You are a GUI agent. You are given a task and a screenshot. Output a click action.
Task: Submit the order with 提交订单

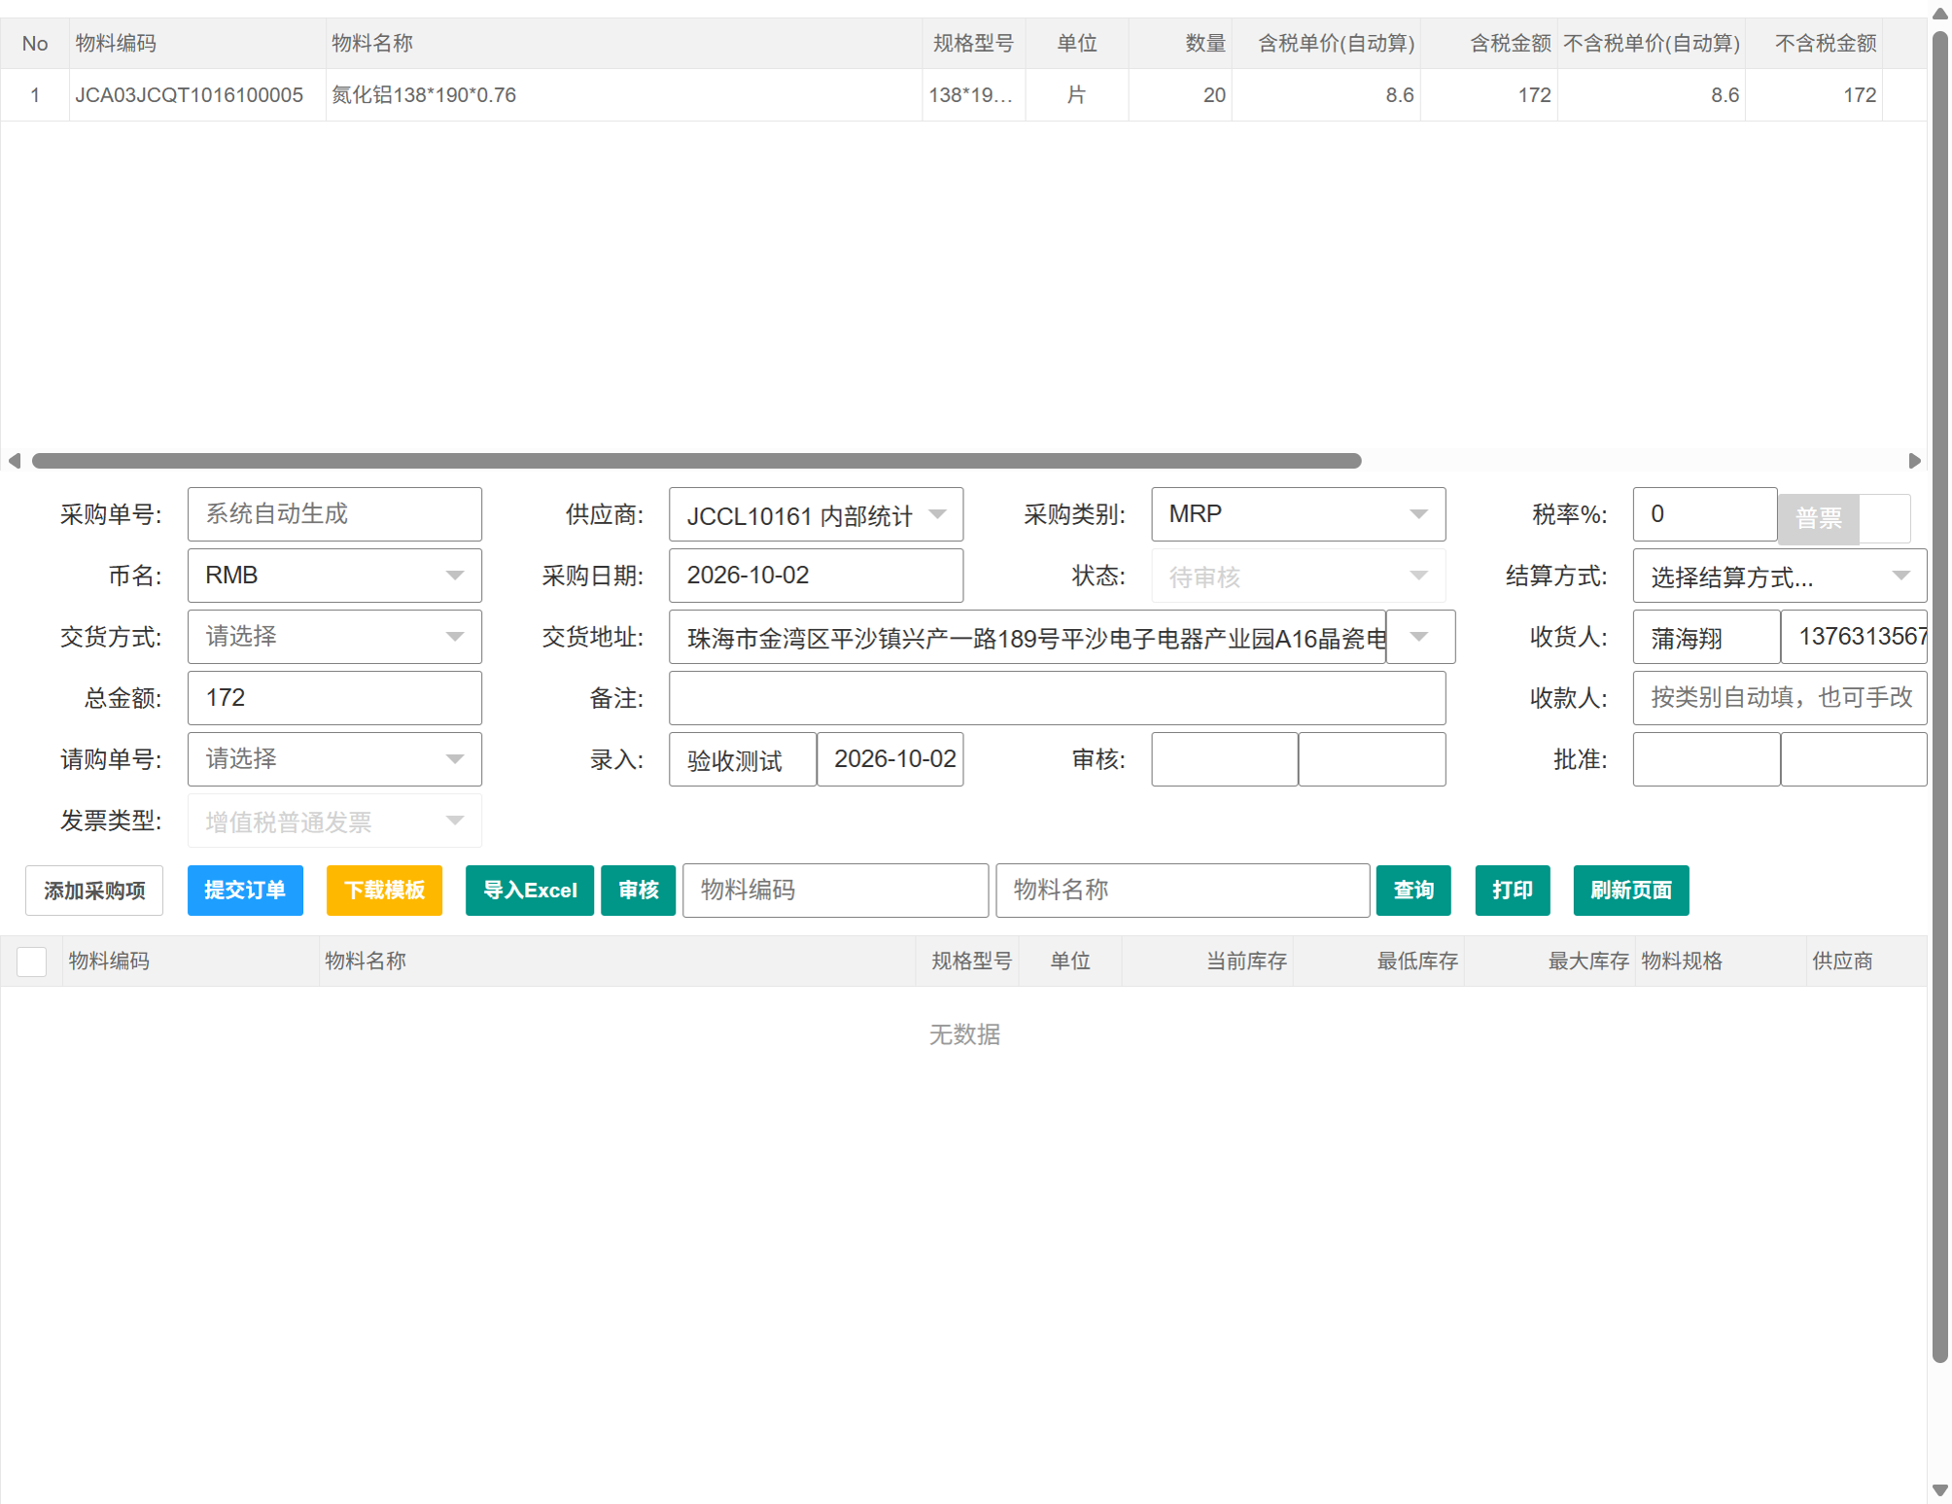[245, 891]
